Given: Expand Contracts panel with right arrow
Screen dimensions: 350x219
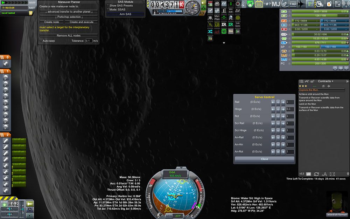Looking at the screenshot, I should (347, 81).
